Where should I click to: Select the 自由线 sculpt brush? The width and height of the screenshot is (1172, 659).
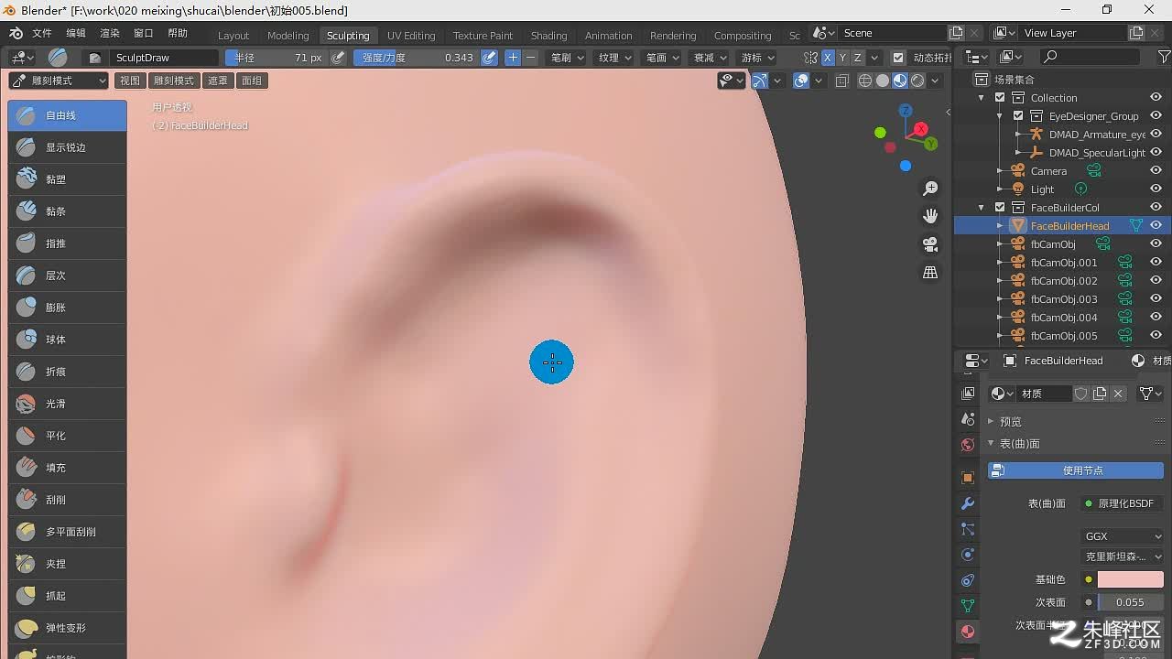click(x=67, y=115)
